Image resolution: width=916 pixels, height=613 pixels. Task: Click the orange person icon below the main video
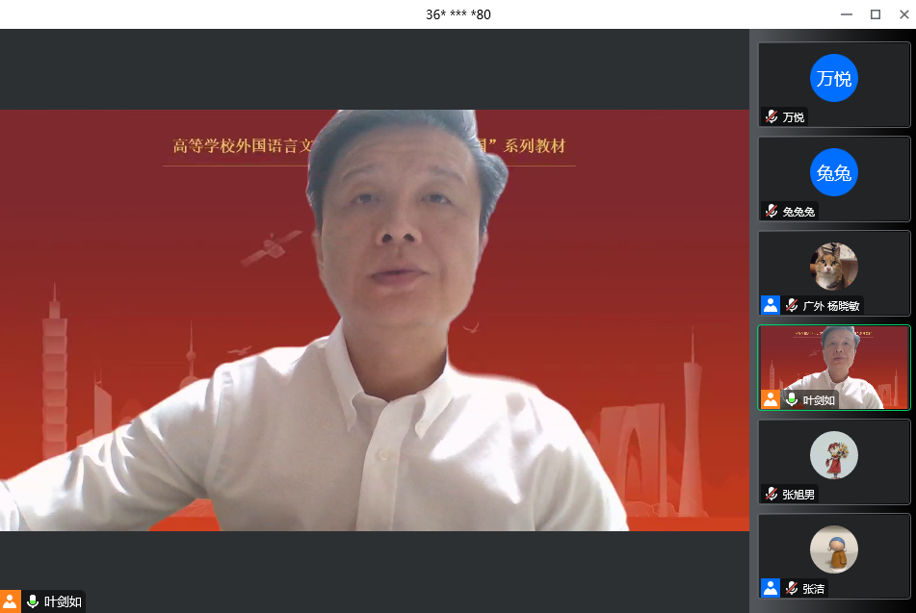[x=11, y=601]
